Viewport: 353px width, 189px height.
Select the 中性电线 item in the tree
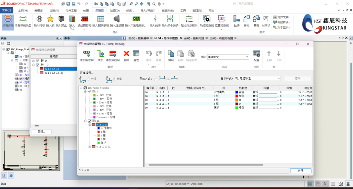[106, 128]
